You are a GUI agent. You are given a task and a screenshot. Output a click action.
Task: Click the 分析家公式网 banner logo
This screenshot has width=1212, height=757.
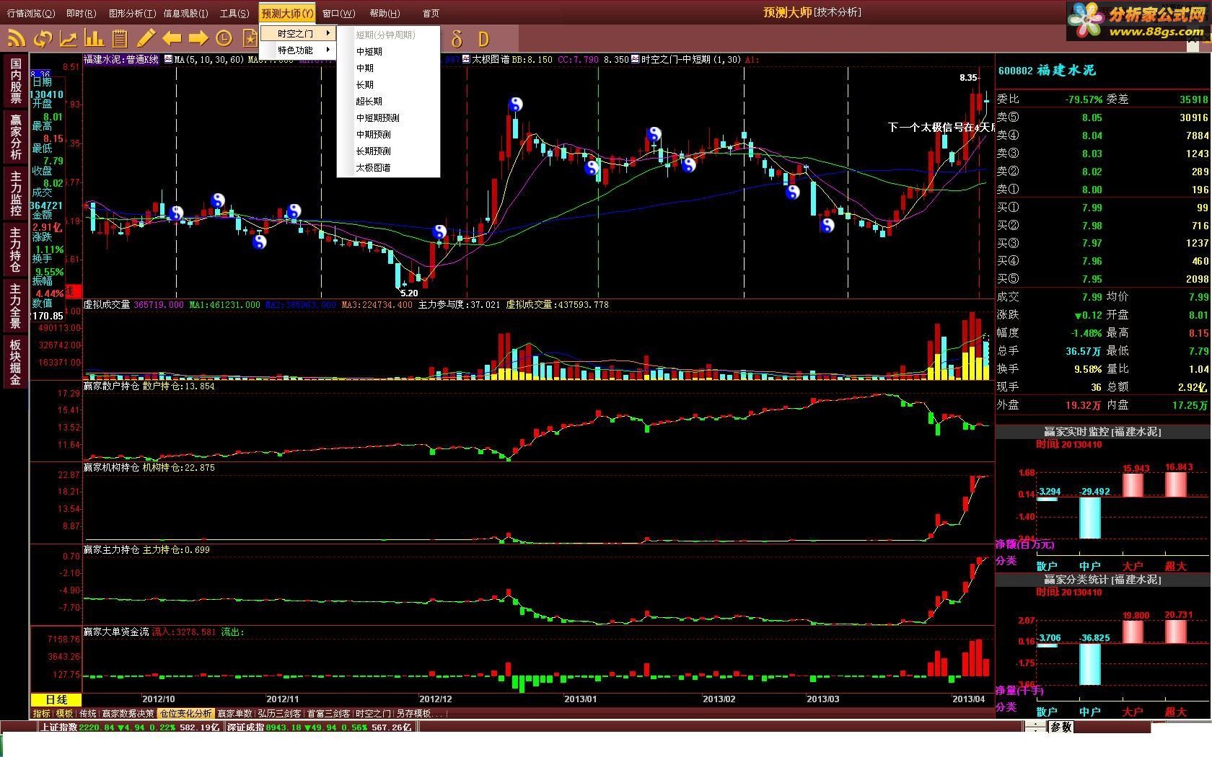coord(1138,22)
